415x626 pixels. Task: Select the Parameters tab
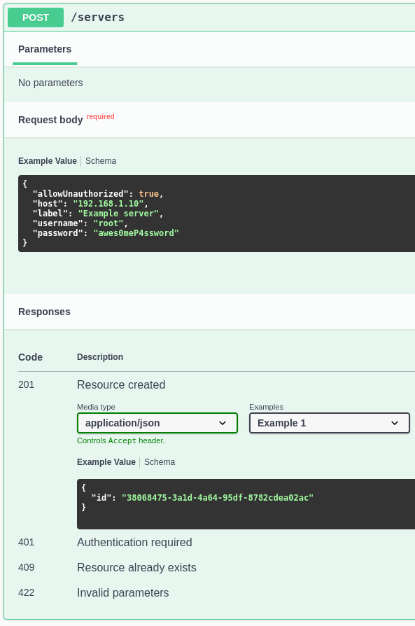click(45, 49)
